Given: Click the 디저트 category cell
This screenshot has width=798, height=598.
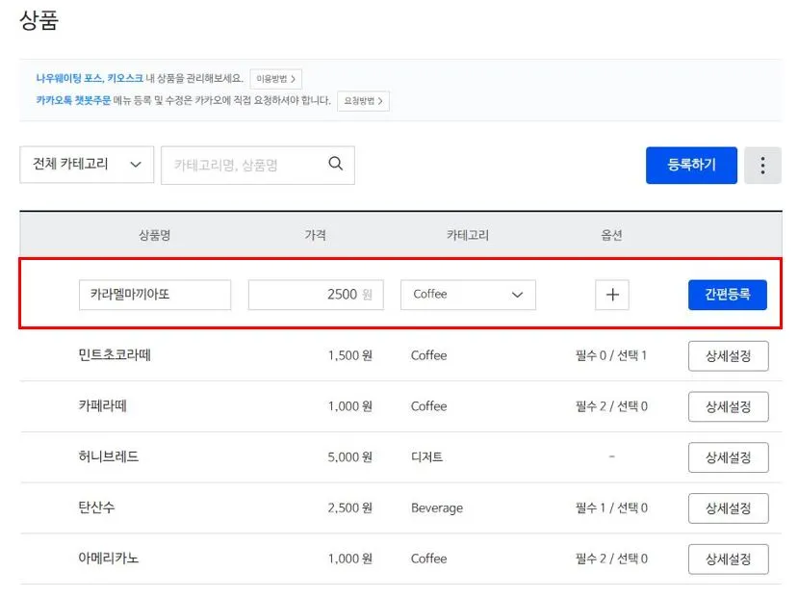Looking at the screenshot, I should point(426,457).
